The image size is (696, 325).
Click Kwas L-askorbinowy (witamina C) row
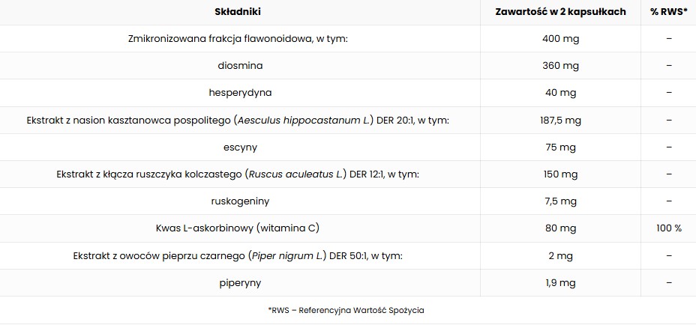coord(348,228)
